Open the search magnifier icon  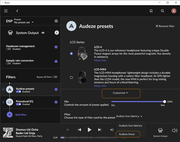162,11
